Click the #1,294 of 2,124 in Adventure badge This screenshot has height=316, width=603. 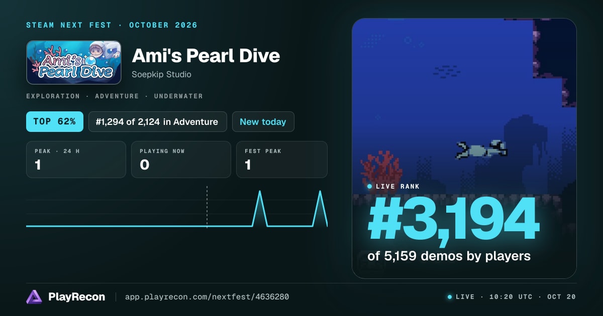tap(157, 121)
